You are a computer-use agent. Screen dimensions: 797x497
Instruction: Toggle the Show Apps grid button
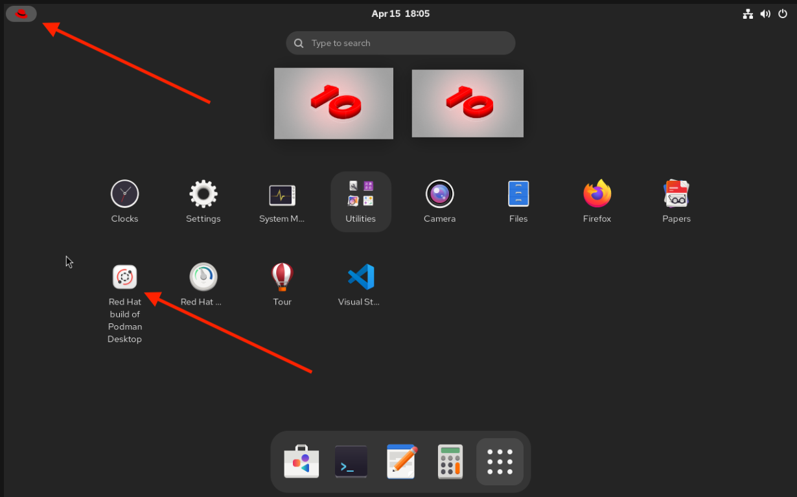(x=500, y=461)
